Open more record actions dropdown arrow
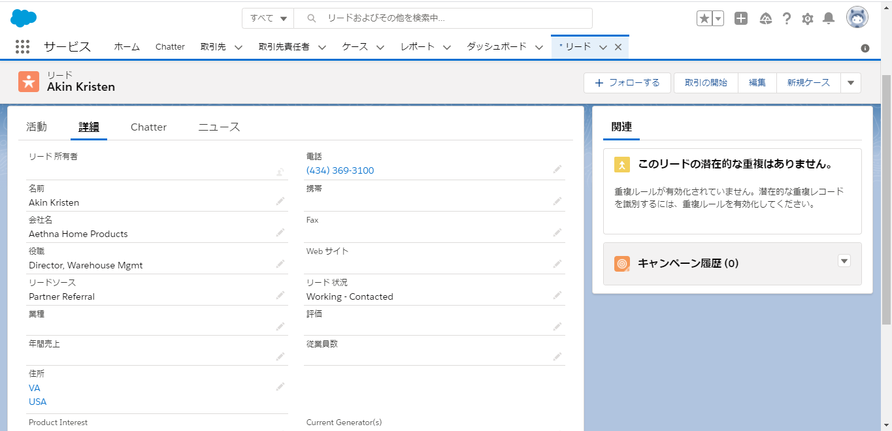892x431 pixels. [851, 83]
